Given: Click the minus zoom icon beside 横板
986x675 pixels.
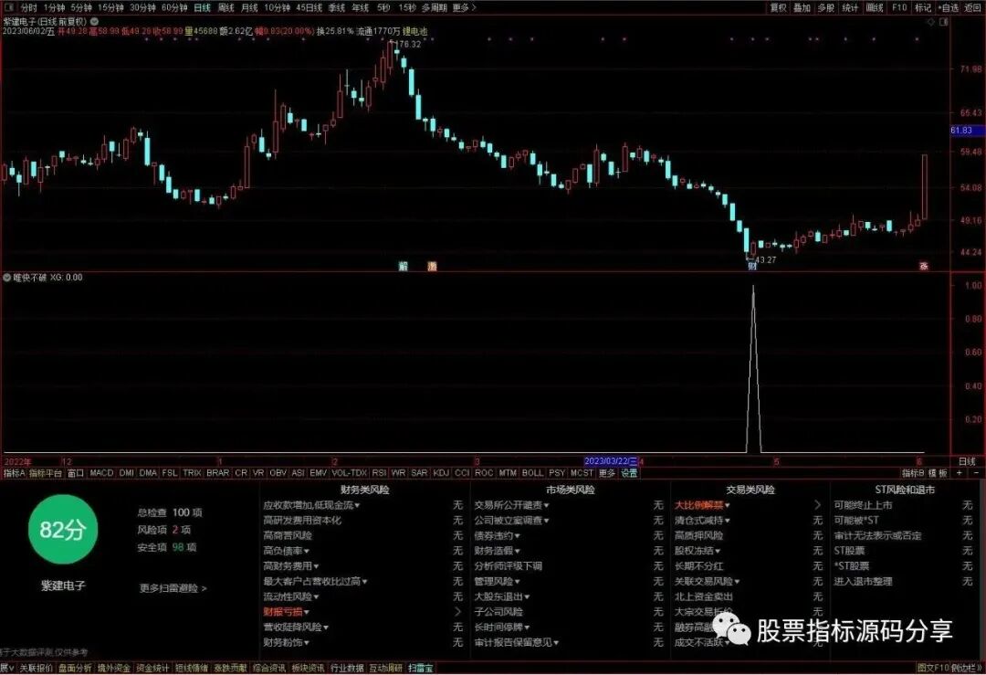Looking at the screenshot, I should click(x=976, y=473).
